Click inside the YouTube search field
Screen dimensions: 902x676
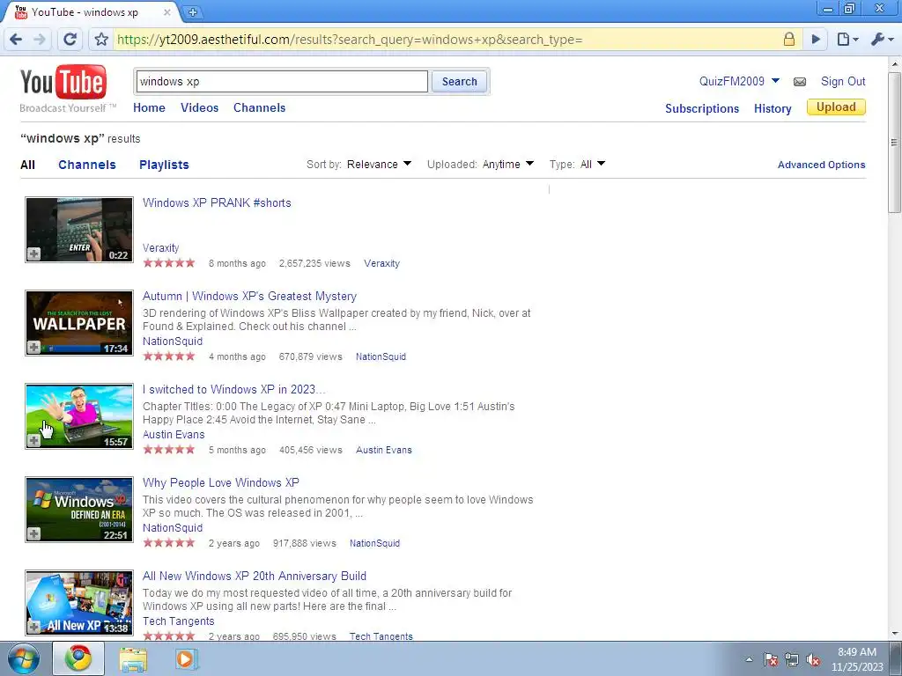[x=281, y=82]
